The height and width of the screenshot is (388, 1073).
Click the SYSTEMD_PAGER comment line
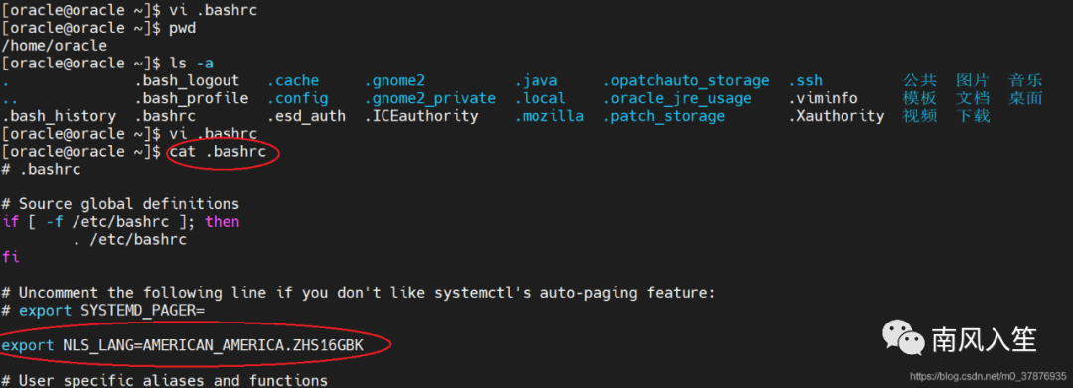103,311
